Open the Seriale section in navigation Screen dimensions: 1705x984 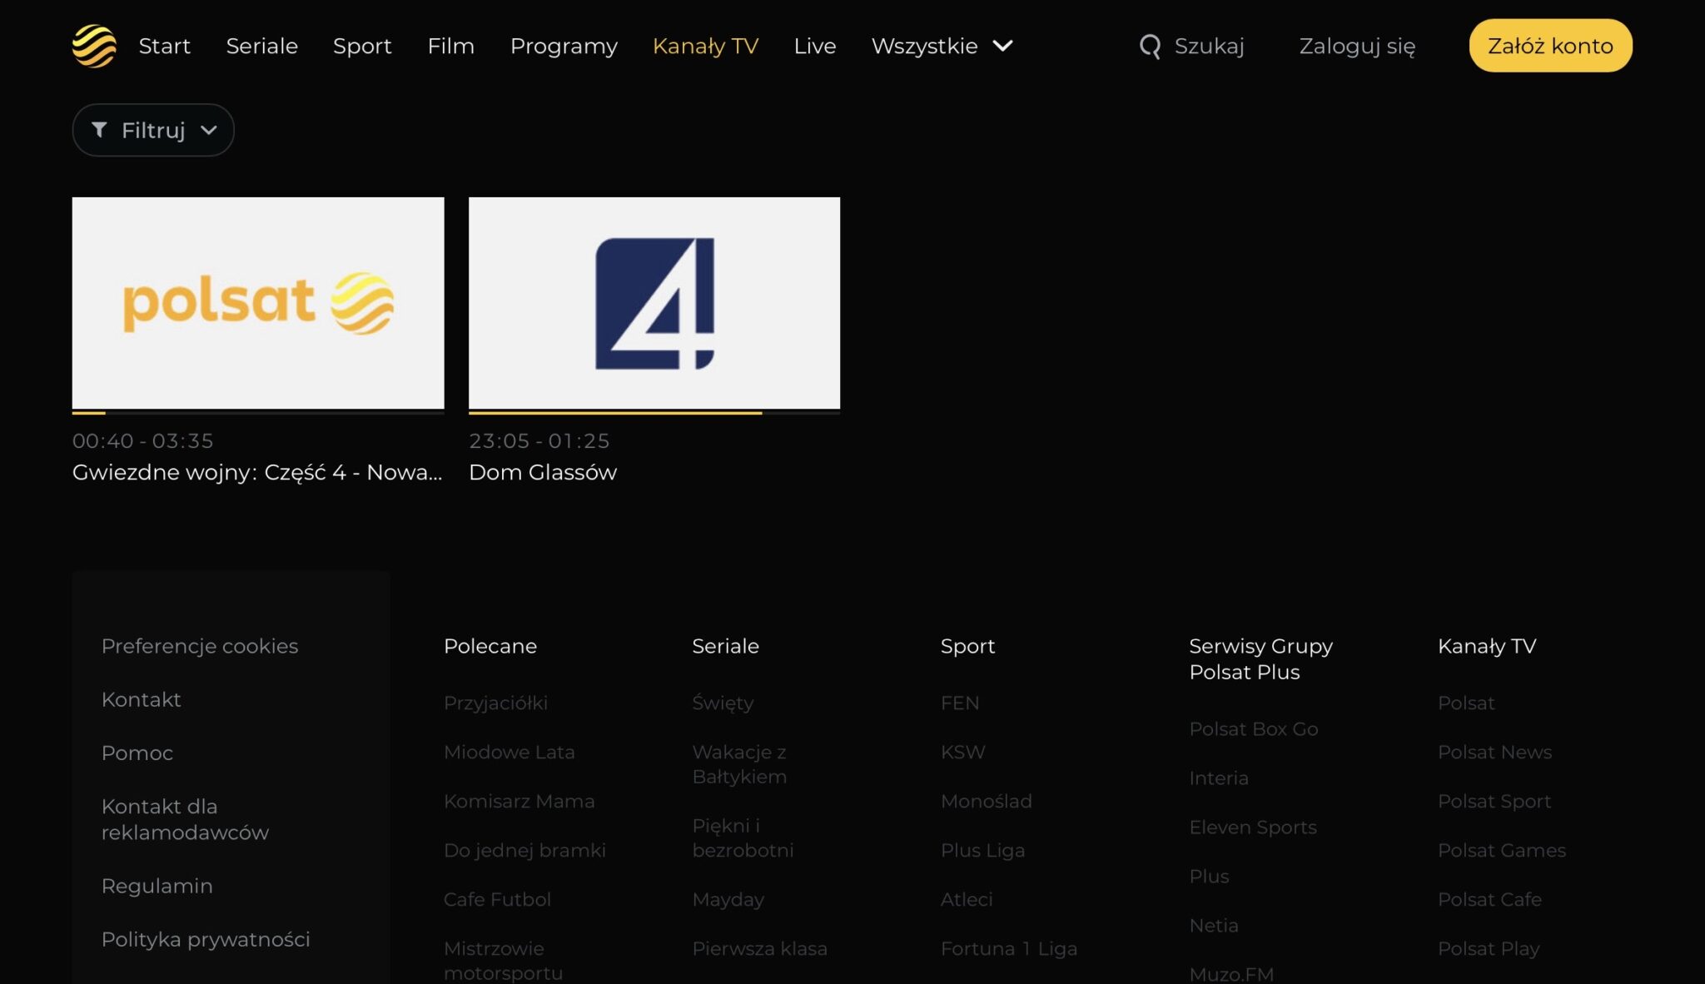(262, 46)
